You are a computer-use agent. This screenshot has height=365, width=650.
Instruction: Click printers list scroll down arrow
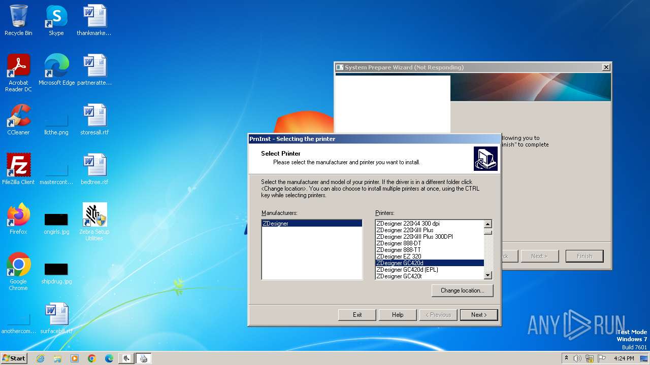(x=488, y=275)
